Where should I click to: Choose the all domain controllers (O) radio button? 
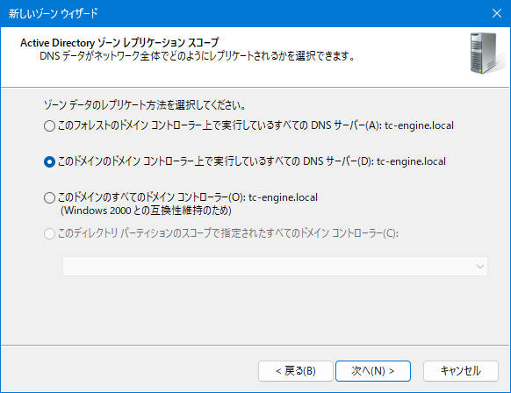pyautogui.click(x=49, y=197)
